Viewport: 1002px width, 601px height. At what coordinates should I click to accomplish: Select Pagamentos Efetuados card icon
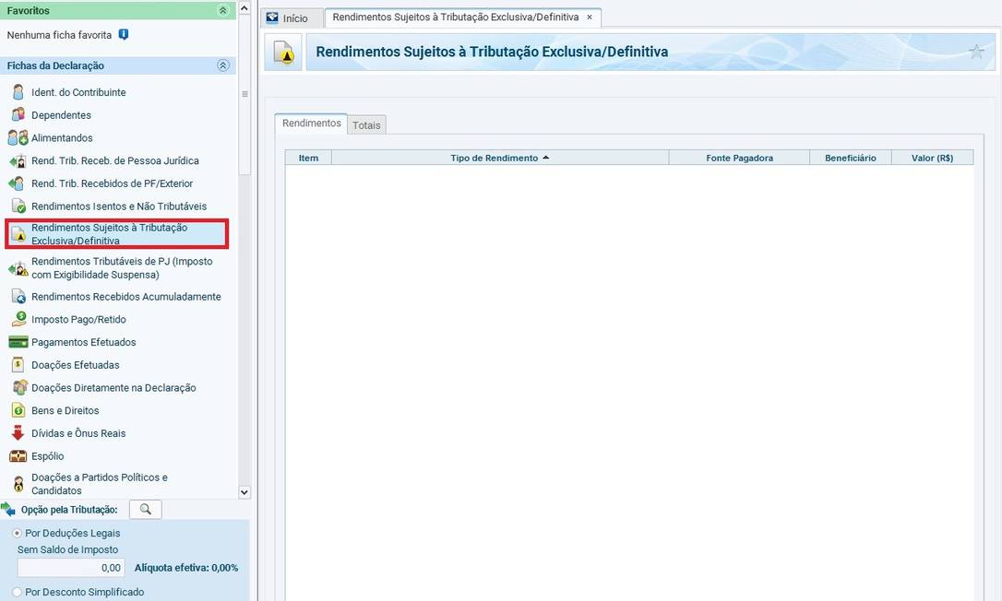(x=18, y=342)
